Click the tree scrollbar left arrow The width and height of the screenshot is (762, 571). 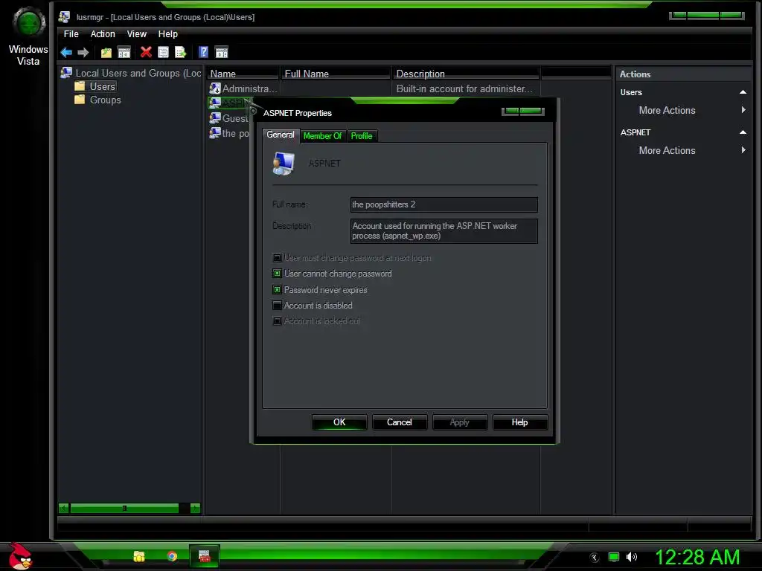(64, 509)
